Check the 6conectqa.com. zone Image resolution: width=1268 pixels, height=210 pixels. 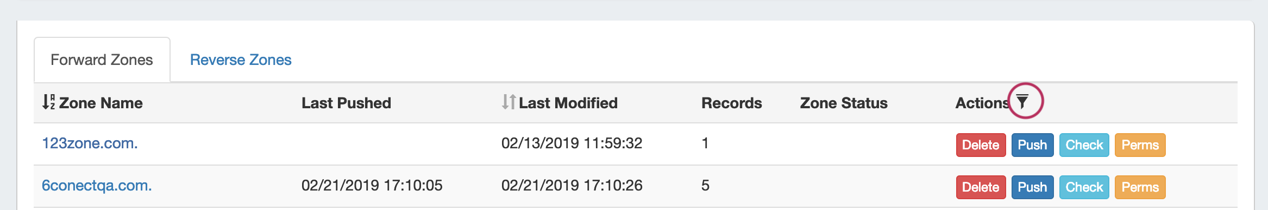point(1084,187)
